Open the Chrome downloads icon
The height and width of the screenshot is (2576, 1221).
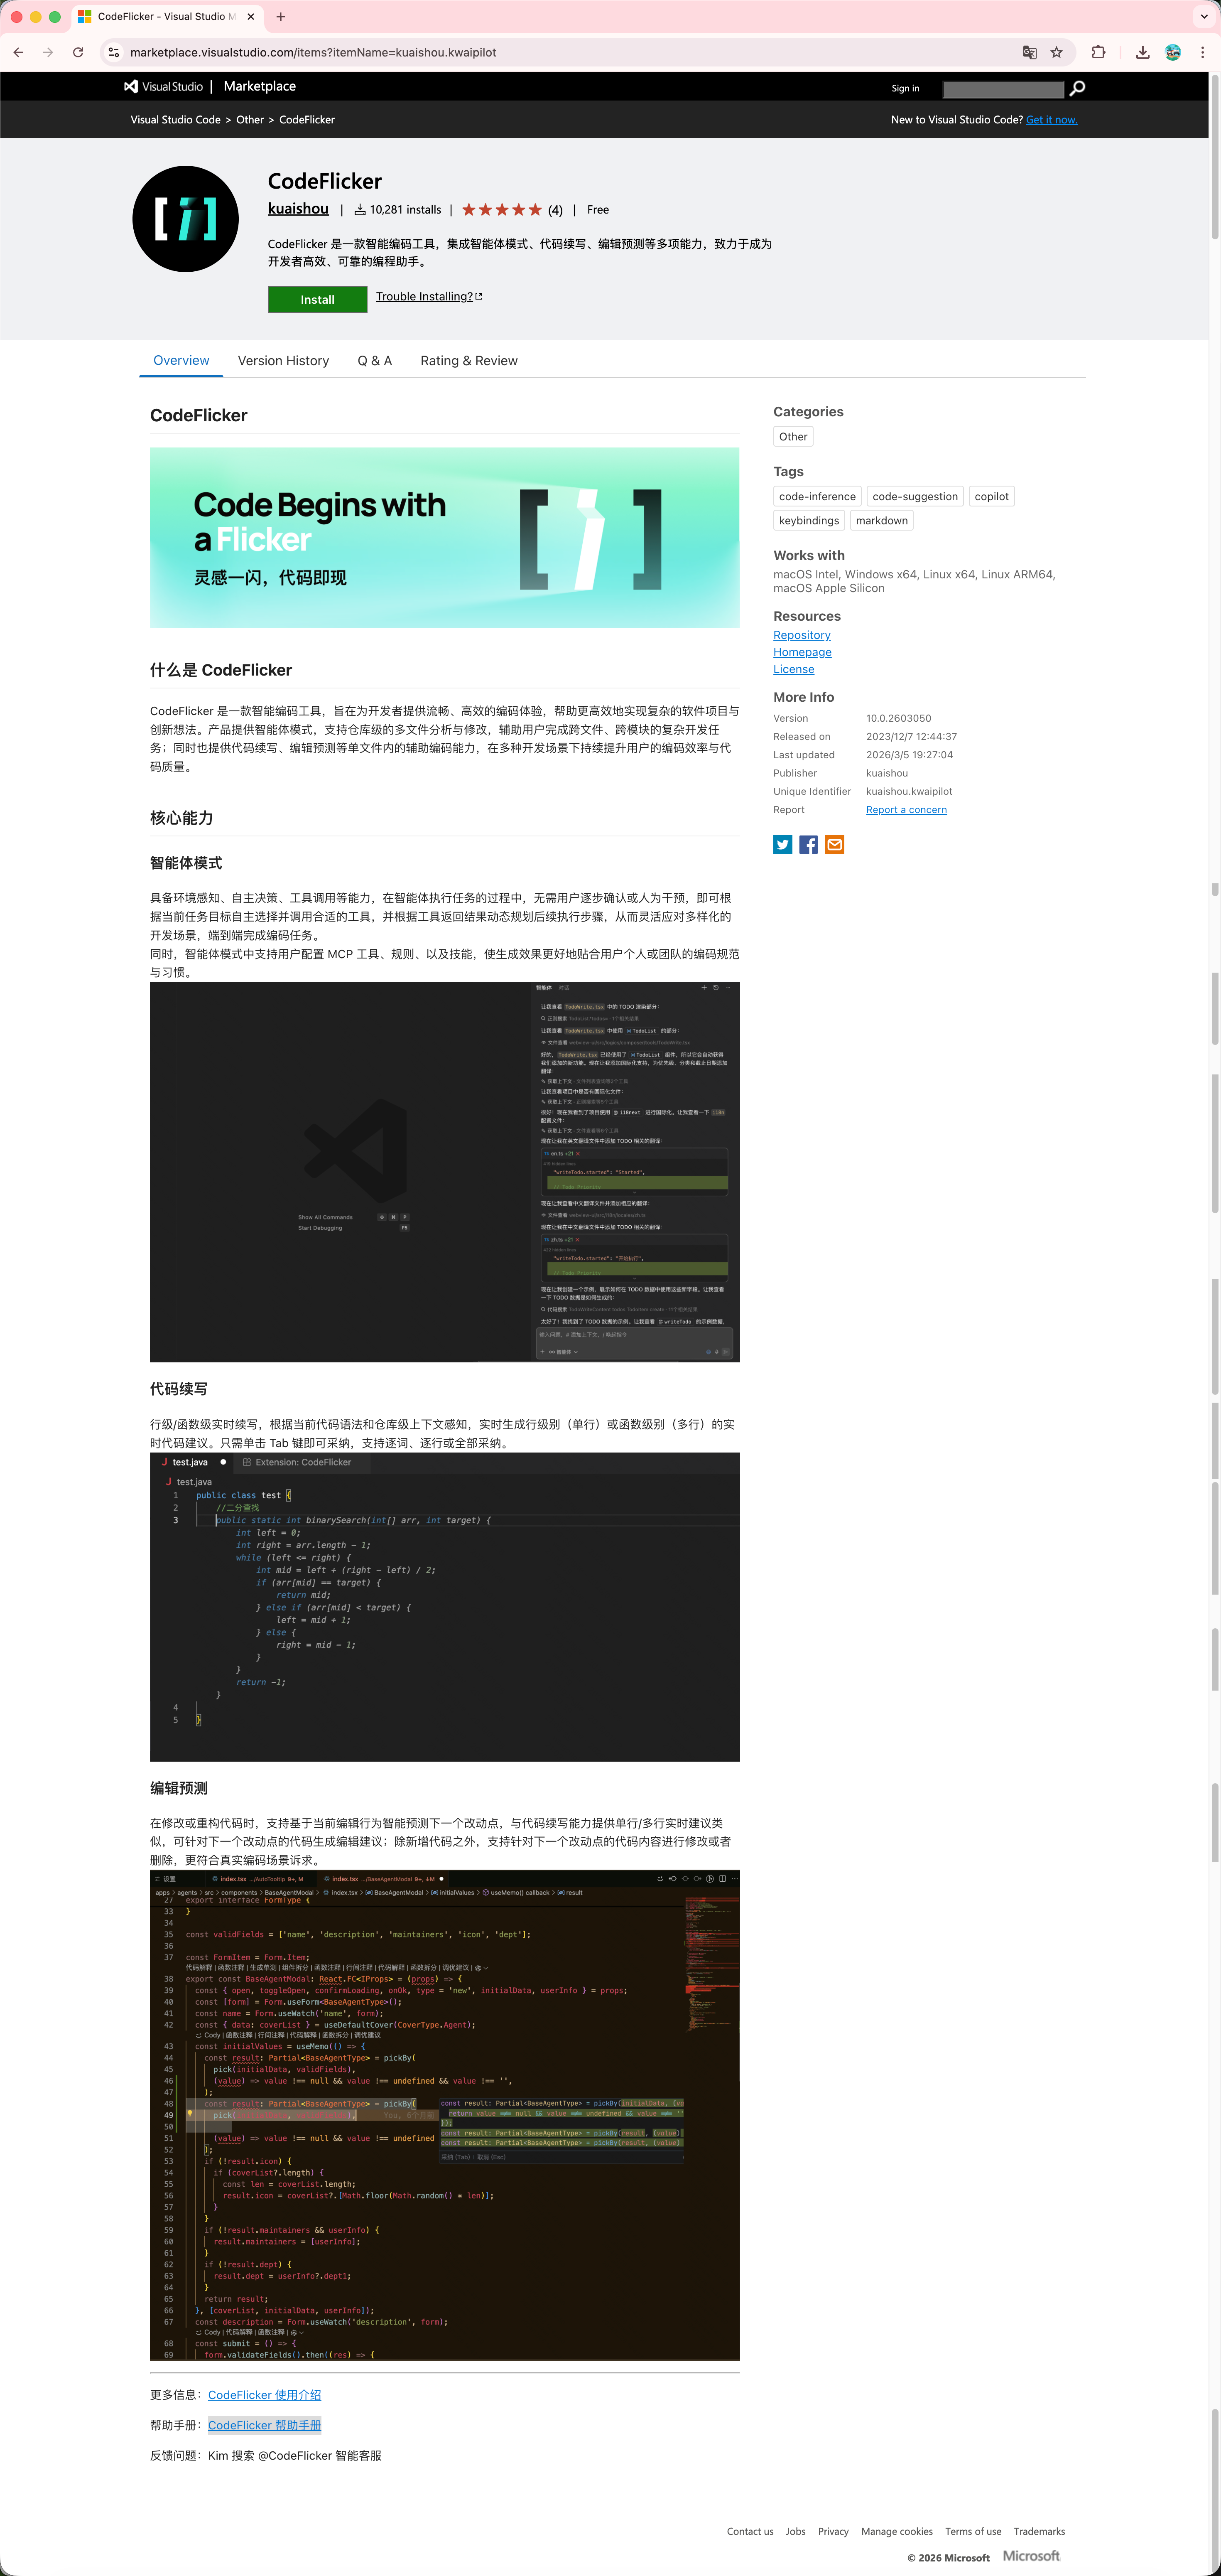point(1142,52)
